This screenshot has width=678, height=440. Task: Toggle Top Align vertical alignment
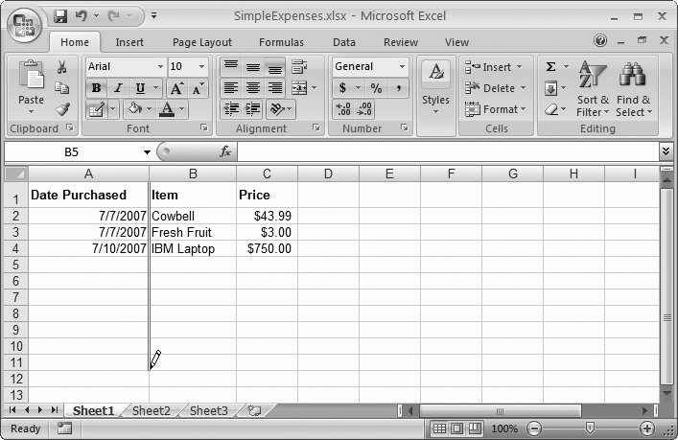[x=231, y=66]
